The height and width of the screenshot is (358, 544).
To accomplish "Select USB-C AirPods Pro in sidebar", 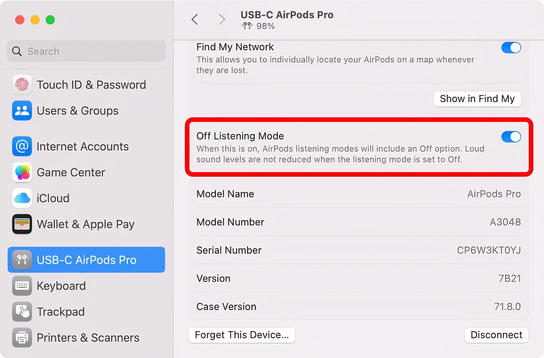I will [86, 260].
